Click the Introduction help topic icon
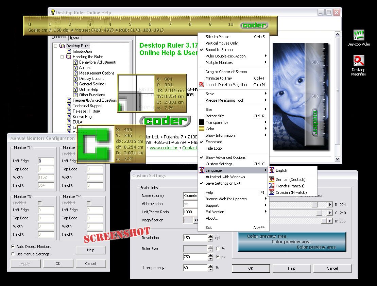The width and height of the screenshot is (377, 286). pyautogui.click(x=69, y=51)
